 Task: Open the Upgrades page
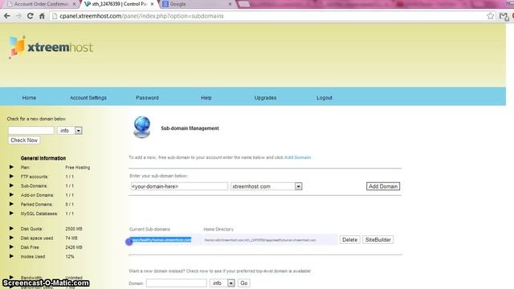265,98
